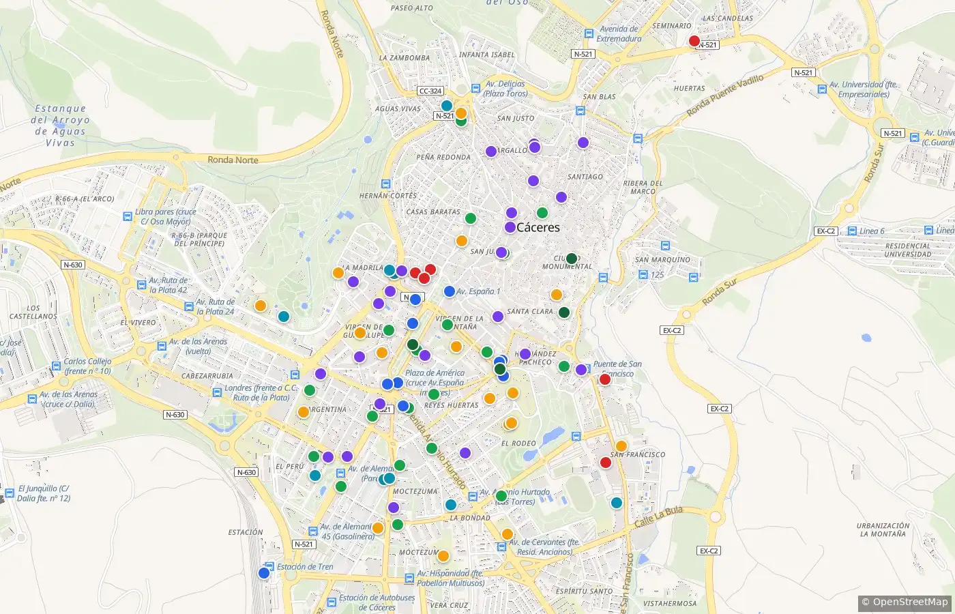Select the orange marker above San Francisco label
The height and width of the screenshot is (614, 955).
[621, 445]
